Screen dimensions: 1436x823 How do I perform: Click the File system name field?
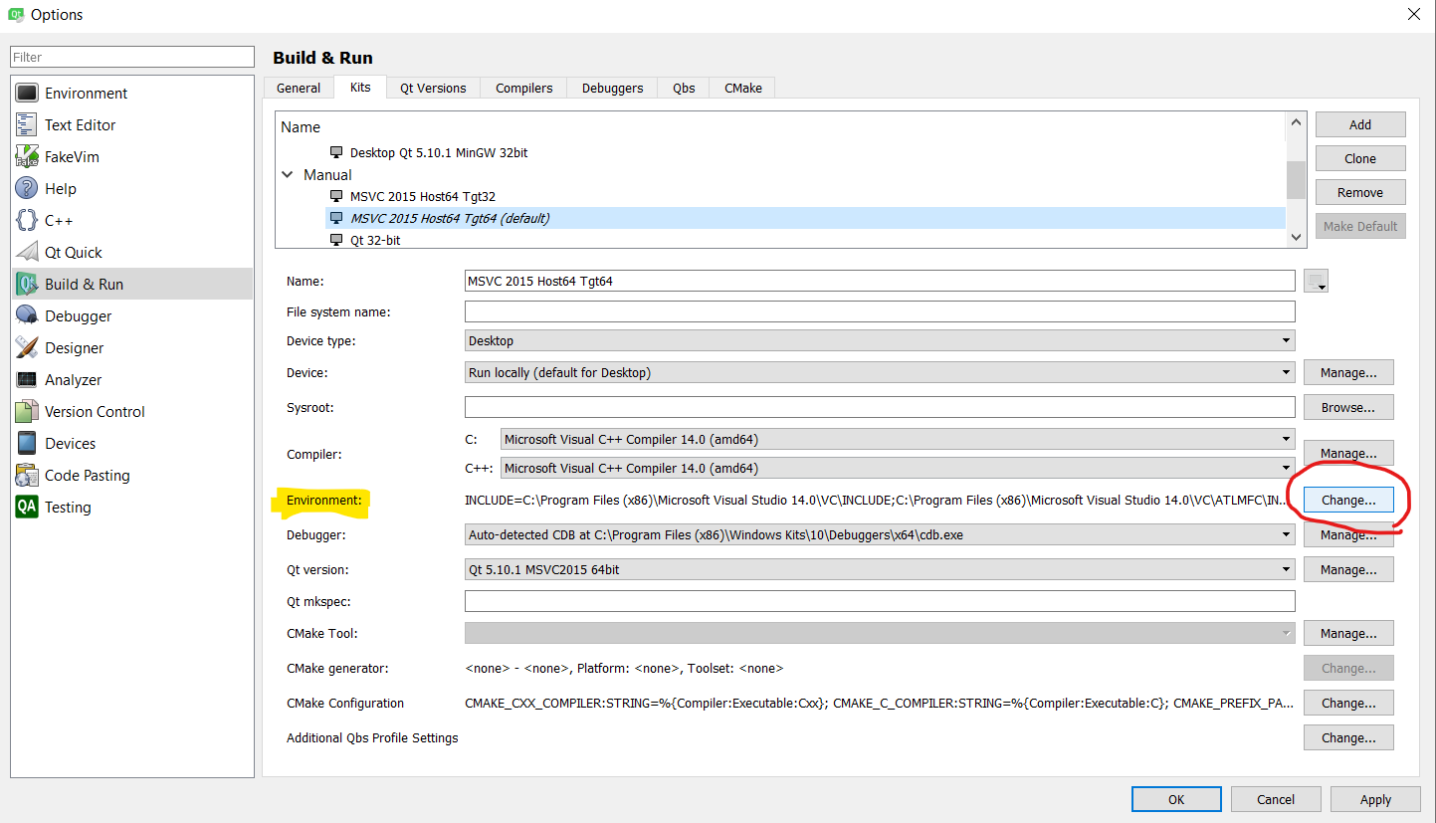tap(880, 311)
